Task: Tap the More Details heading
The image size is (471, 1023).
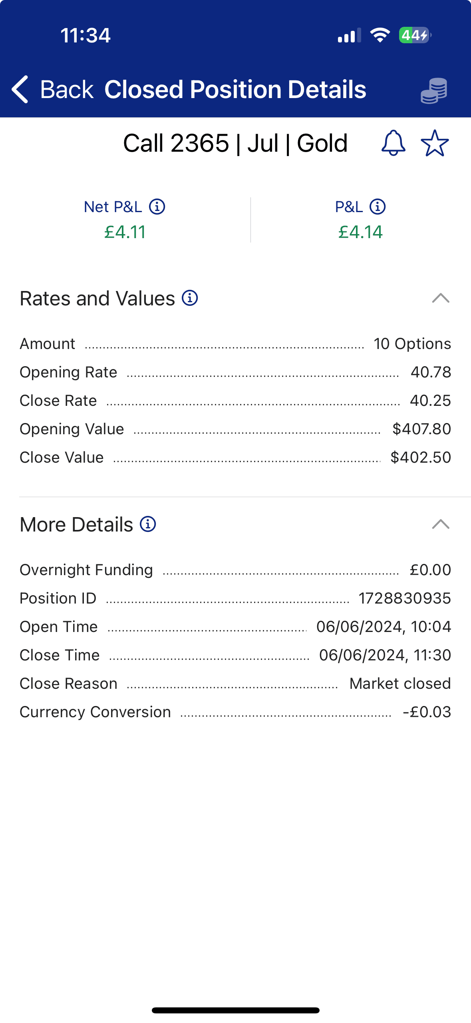Action: pos(76,525)
